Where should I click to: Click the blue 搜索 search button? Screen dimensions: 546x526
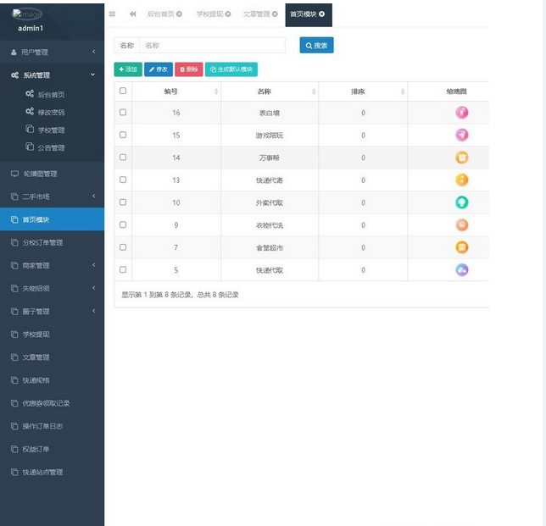click(x=316, y=45)
